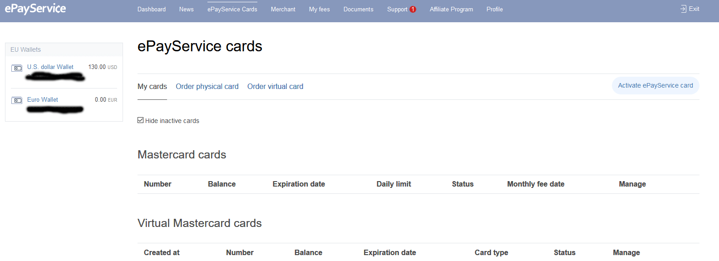Click the Exit link

pyautogui.click(x=694, y=9)
